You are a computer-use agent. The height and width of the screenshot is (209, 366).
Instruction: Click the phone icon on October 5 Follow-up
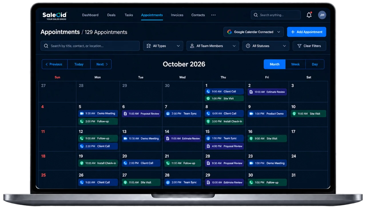coord(82,122)
